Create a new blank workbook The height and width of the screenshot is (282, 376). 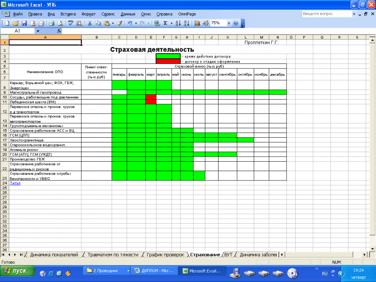click(7, 23)
